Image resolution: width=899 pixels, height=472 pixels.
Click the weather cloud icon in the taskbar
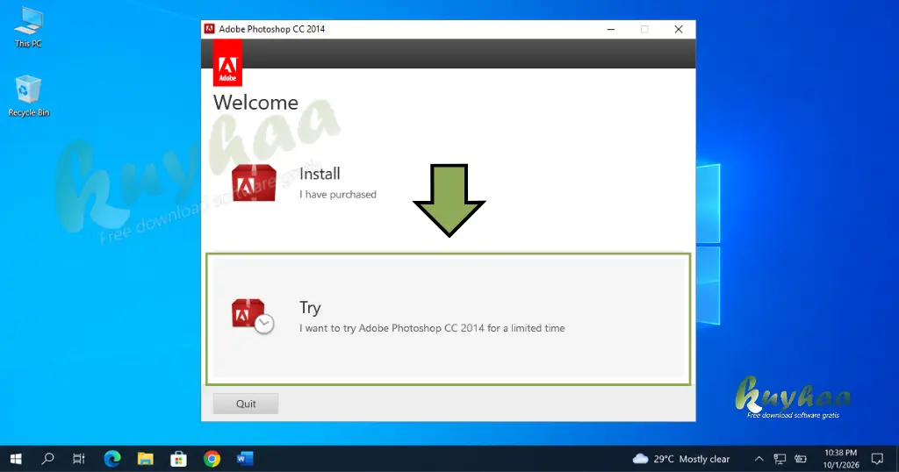(x=640, y=459)
